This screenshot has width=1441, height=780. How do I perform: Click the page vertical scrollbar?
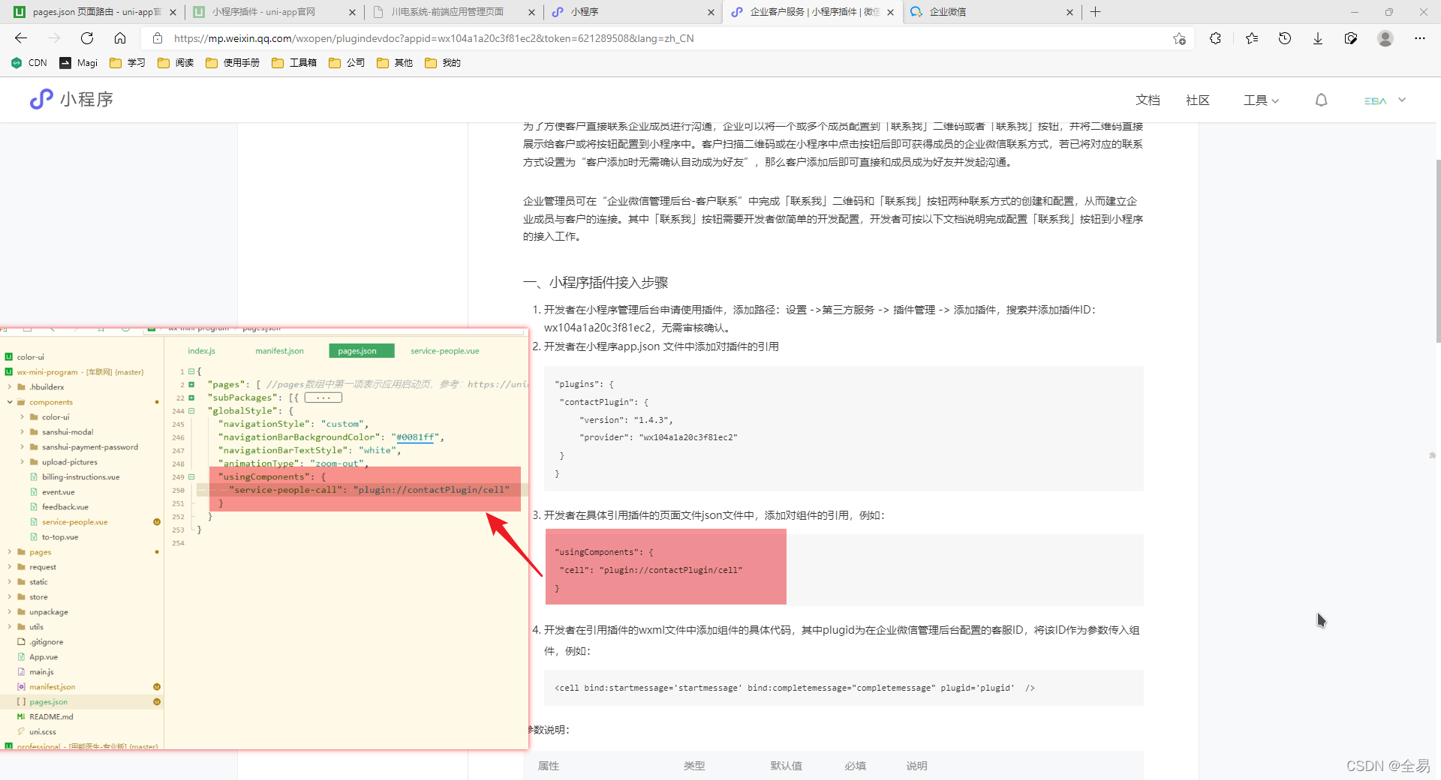[1437, 250]
